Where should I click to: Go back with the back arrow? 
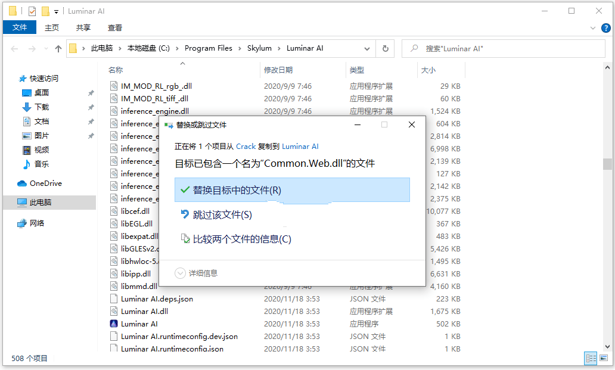click(14, 49)
